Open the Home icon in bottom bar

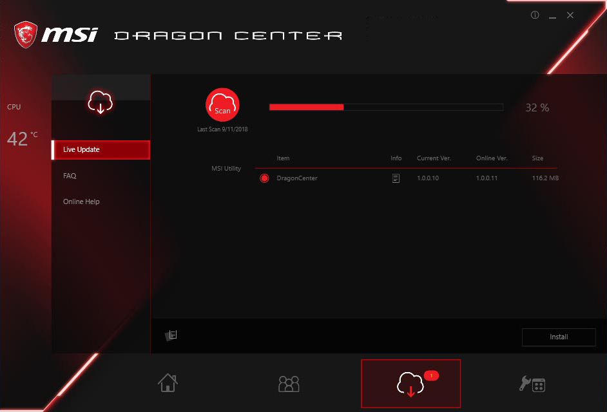tap(168, 383)
